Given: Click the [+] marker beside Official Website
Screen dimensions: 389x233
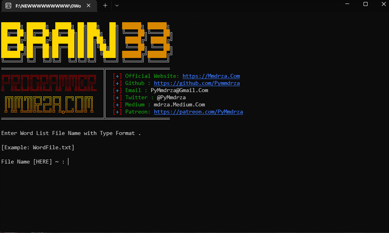Looking at the screenshot, I should 117,76.
